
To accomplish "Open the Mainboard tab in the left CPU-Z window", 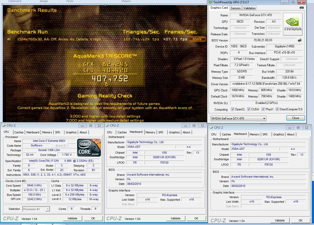I will pos(33,132).
